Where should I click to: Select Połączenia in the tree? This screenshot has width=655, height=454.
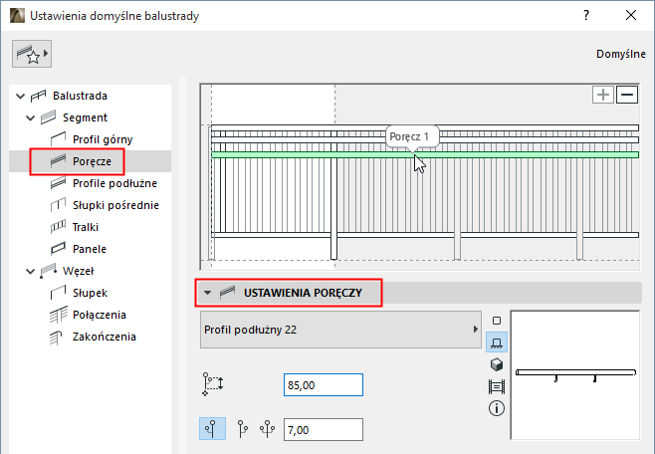click(99, 315)
